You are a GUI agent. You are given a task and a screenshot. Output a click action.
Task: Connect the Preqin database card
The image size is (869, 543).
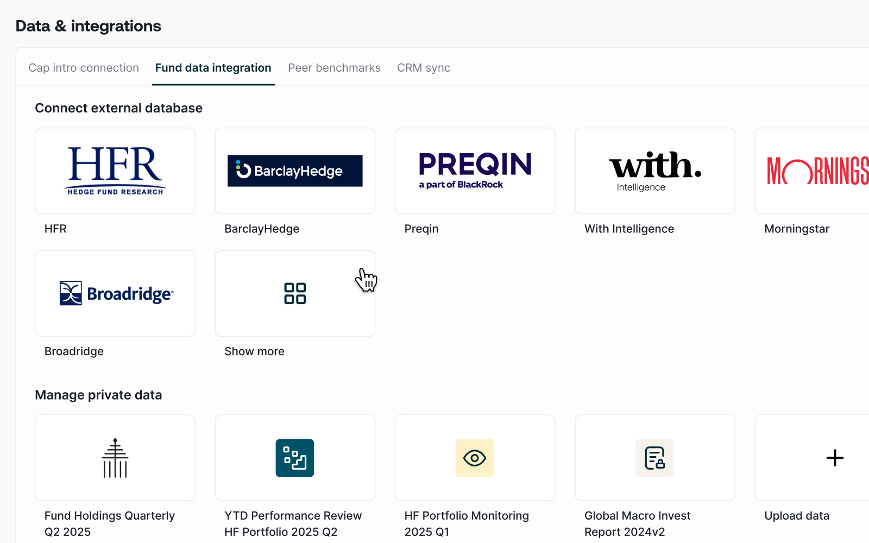[475, 171]
